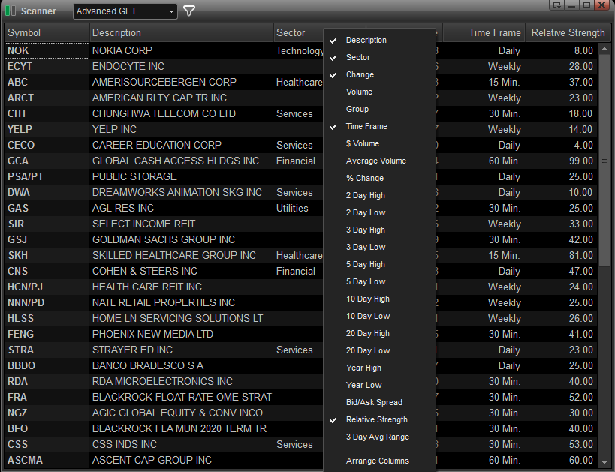
Task: Select the GOLDMAN SACHS GROUP INC row
Action: (164, 239)
